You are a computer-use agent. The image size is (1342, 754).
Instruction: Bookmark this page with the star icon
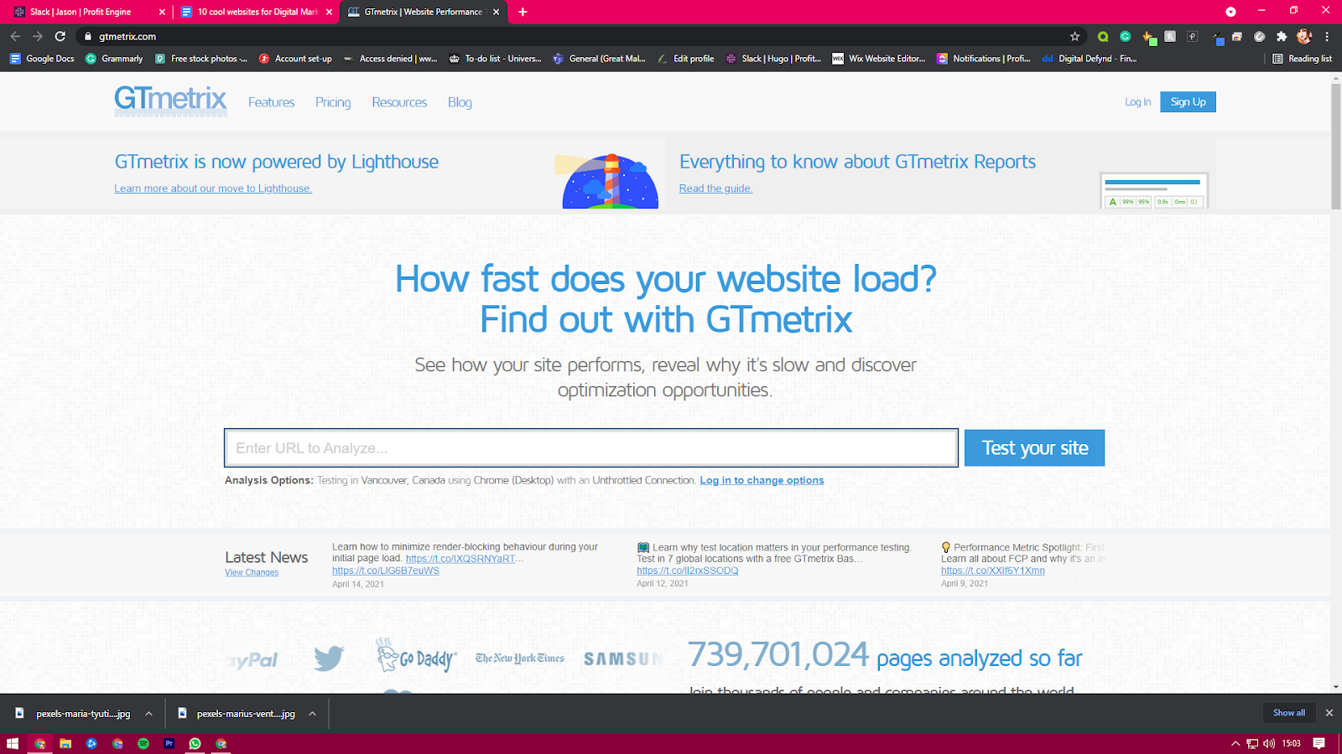click(1074, 36)
